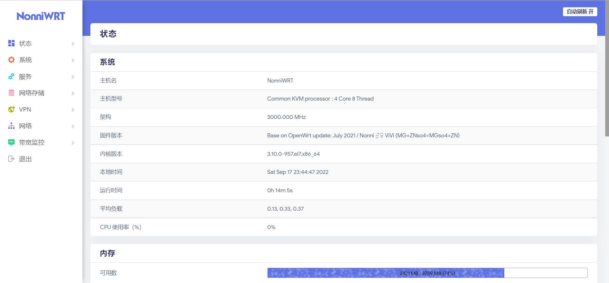
Task: Select the 网络 sidebar menu label
Action: click(25, 126)
